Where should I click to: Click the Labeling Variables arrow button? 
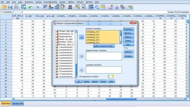coord(82,70)
